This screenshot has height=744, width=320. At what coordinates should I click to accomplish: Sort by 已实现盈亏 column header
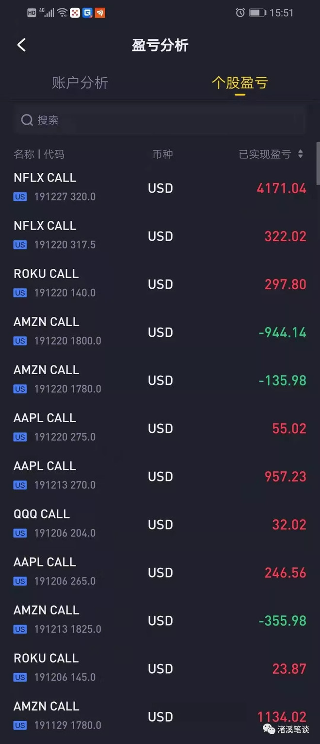265,154
